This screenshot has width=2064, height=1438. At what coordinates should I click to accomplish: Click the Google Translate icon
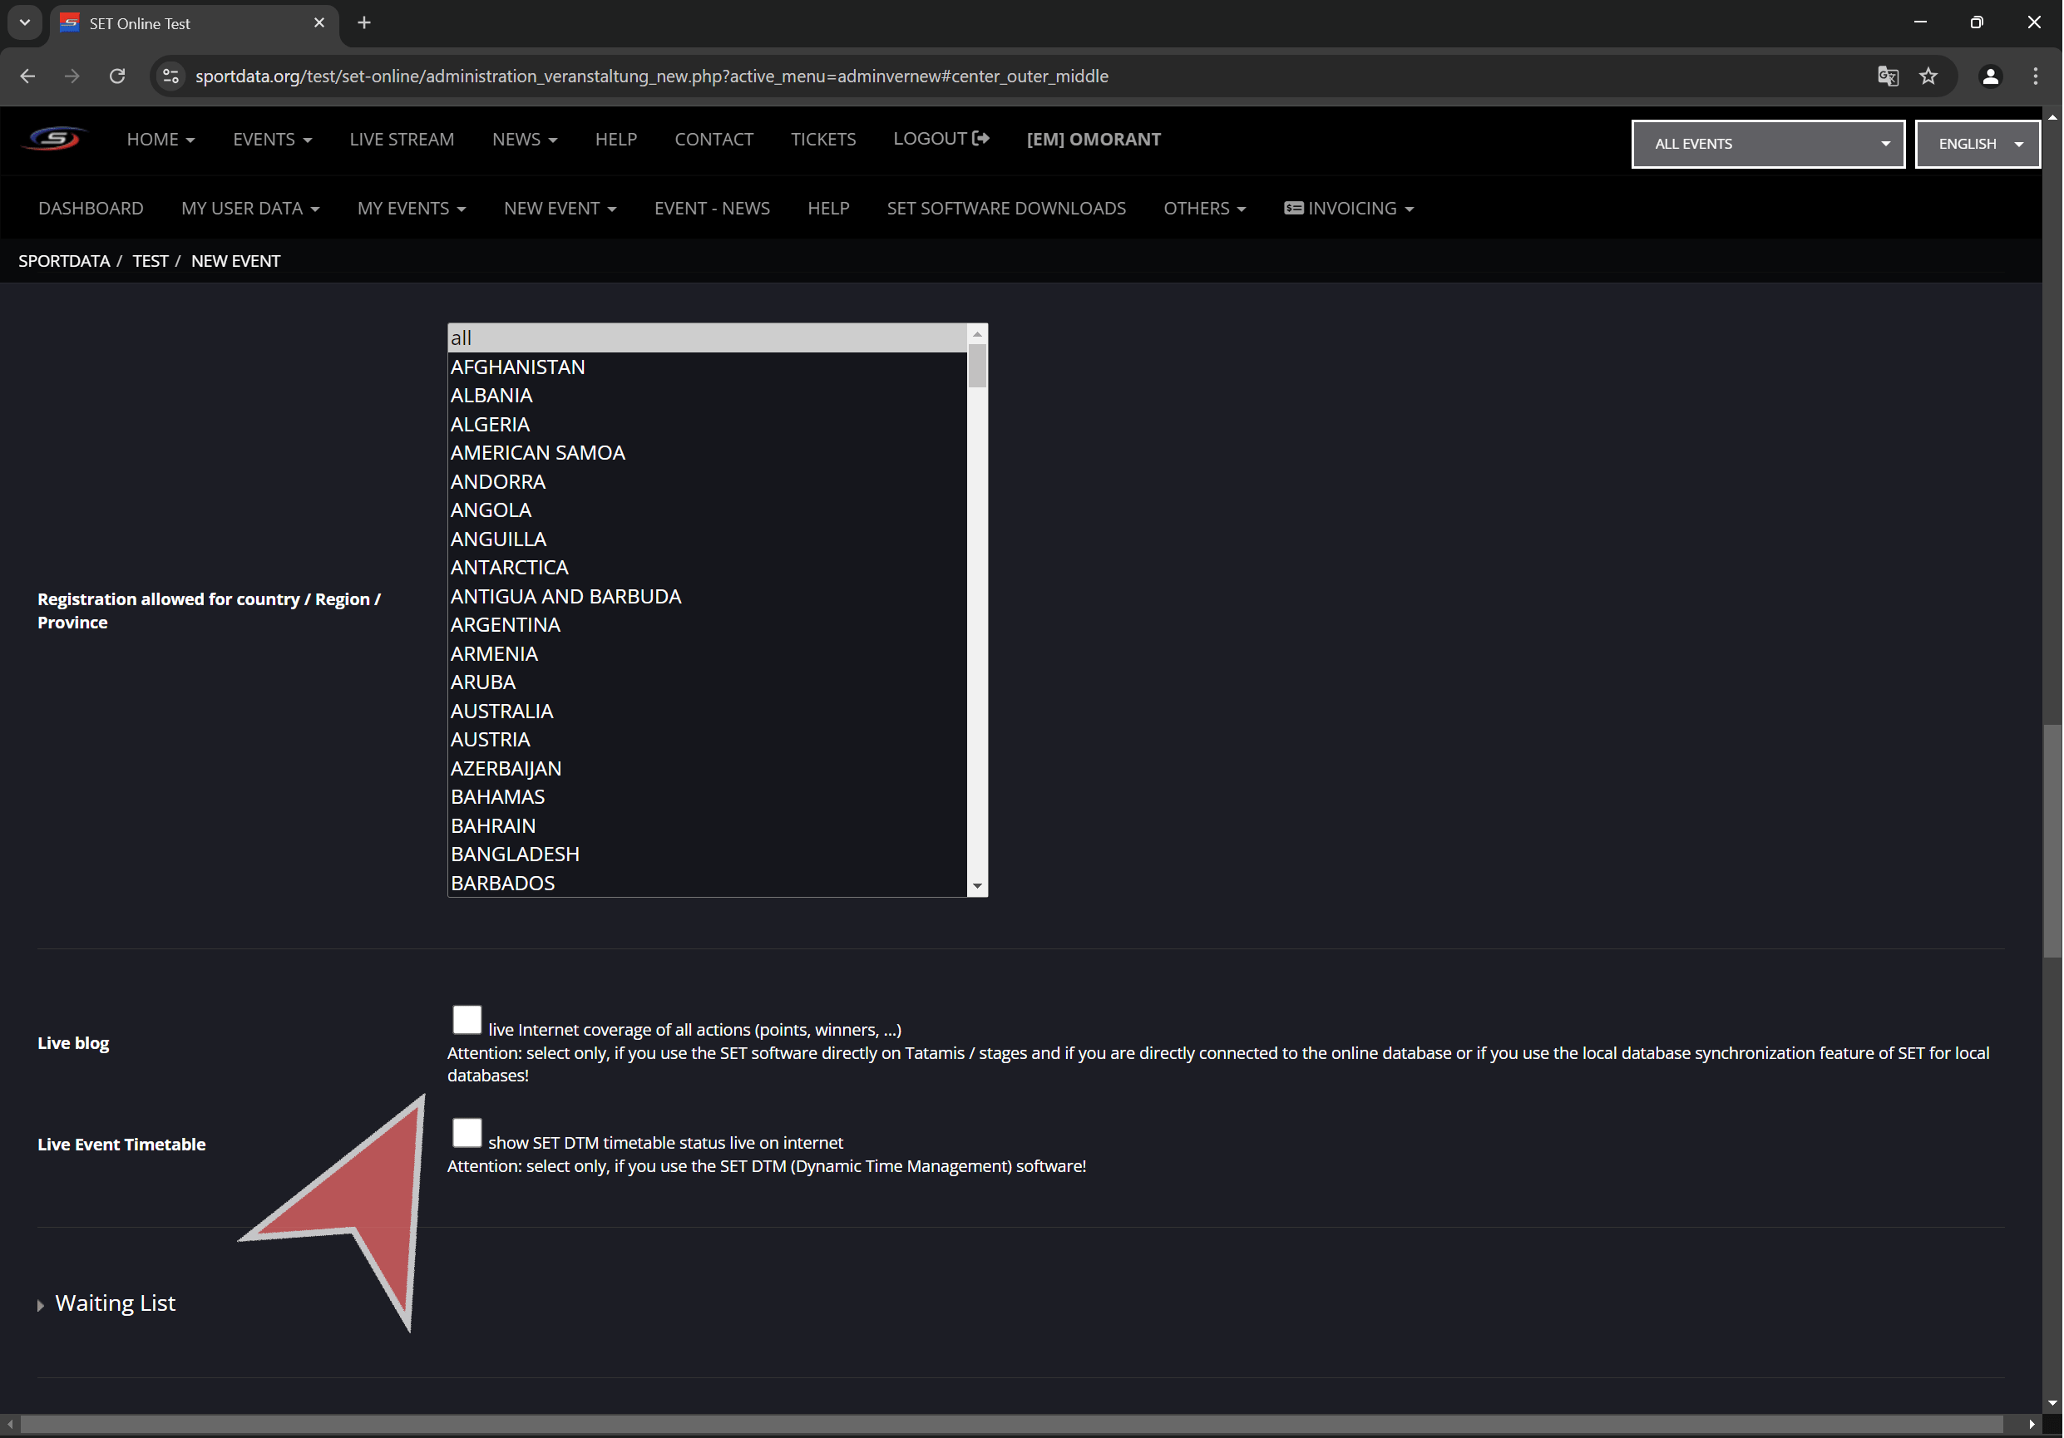[1888, 76]
